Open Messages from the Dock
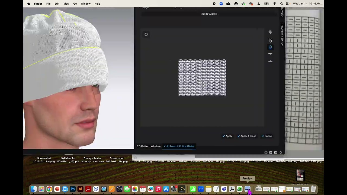The height and width of the screenshot is (195, 347). point(127,189)
